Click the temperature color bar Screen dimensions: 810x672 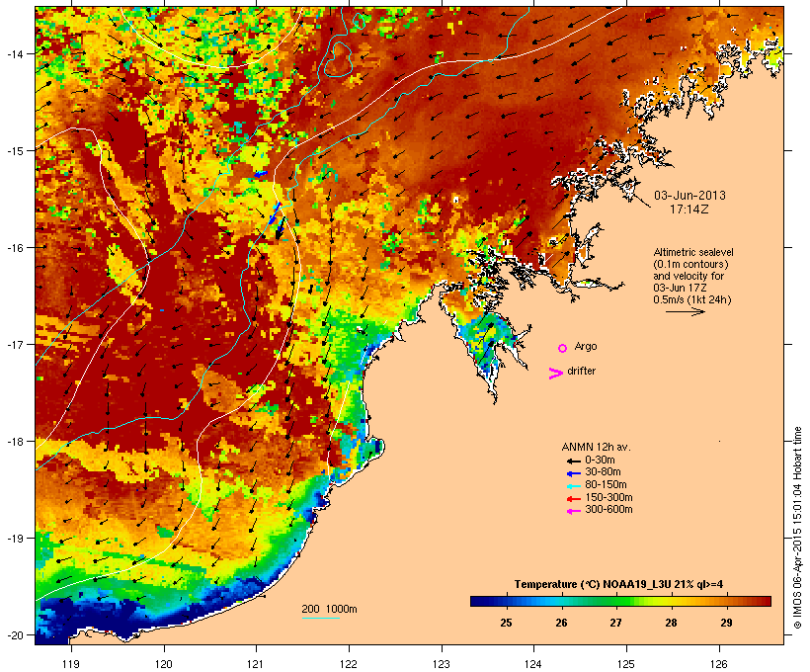pyautogui.click(x=620, y=601)
